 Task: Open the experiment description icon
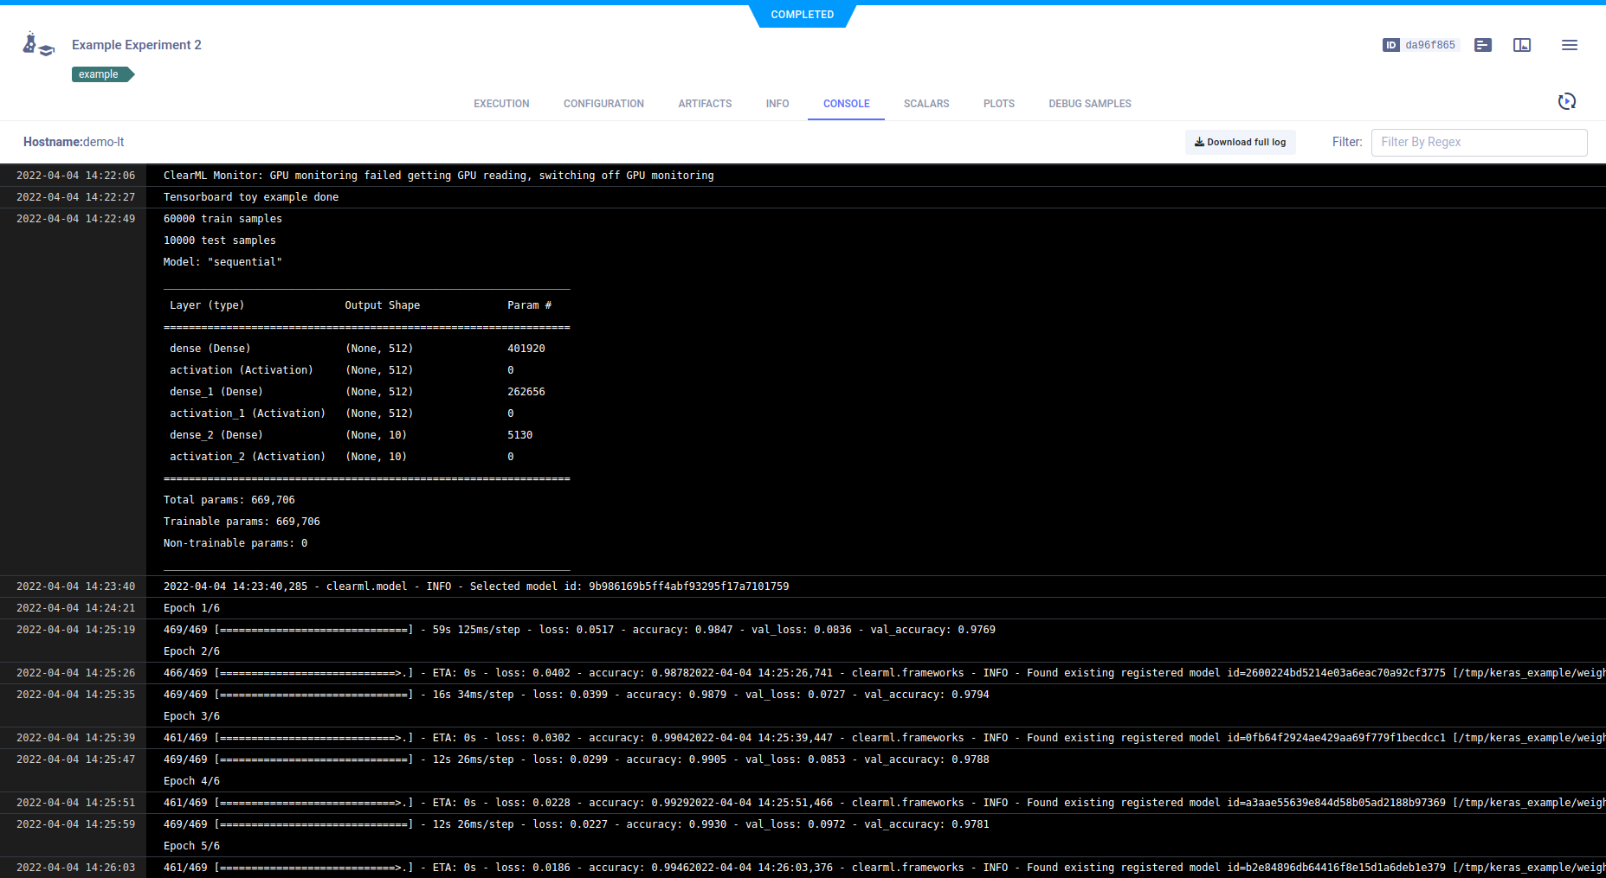pos(1482,45)
